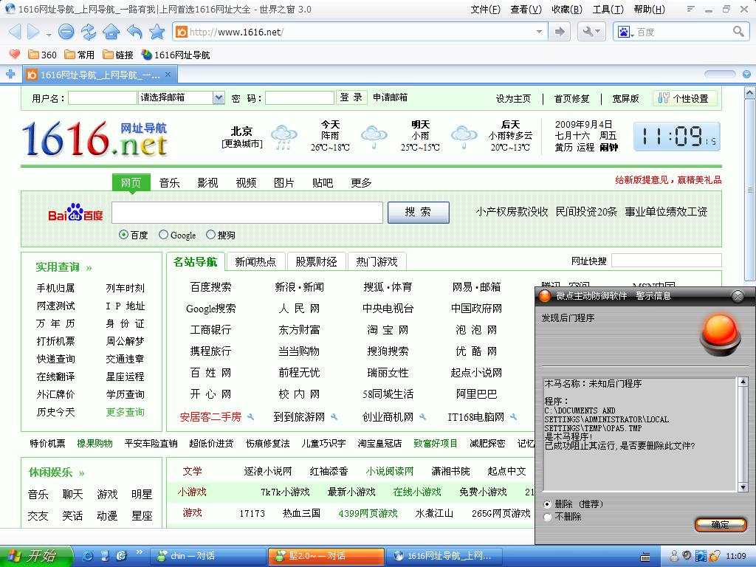The image size is (756, 567).
Task: Open the 收藏(B) menu
Action: coord(567,9)
